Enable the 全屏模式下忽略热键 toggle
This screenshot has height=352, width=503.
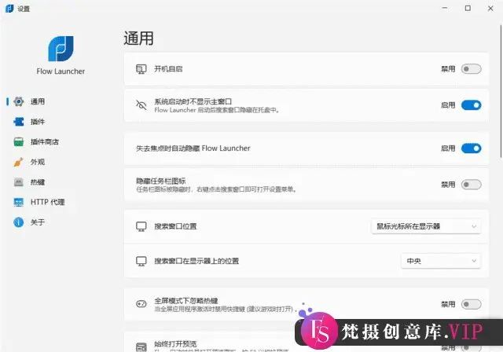471,304
